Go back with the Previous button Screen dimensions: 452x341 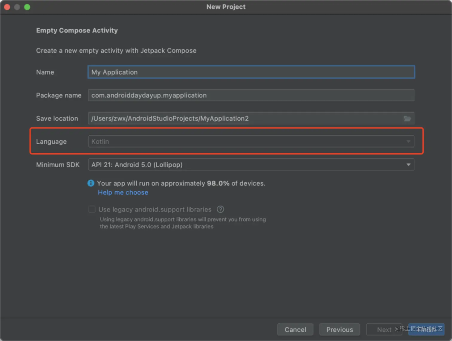(340, 330)
